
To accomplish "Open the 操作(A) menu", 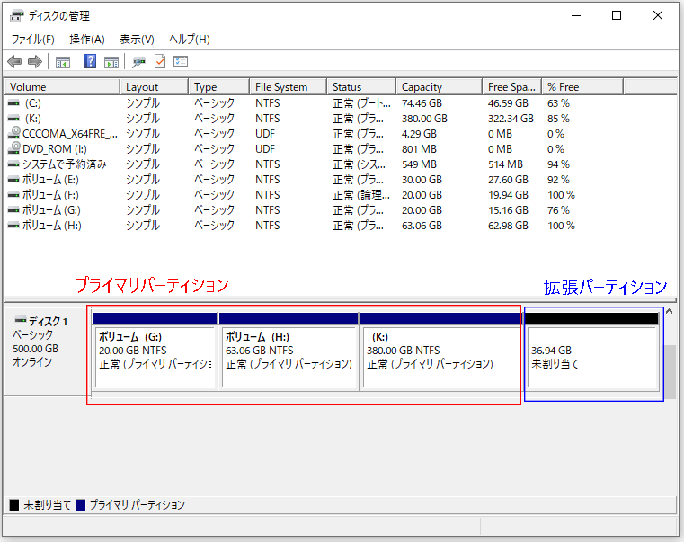I will click(87, 40).
